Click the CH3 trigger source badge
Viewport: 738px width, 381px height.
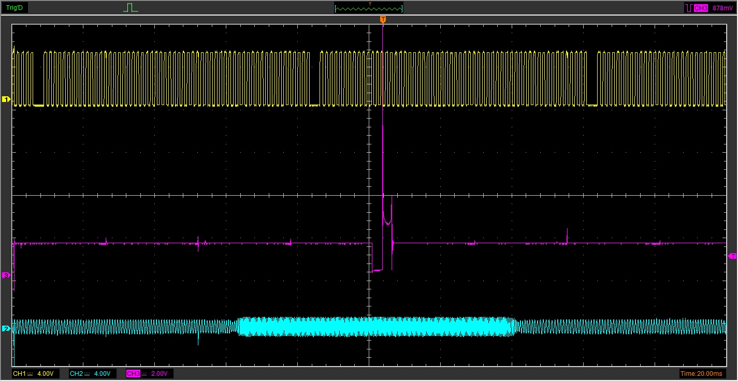(701, 8)
